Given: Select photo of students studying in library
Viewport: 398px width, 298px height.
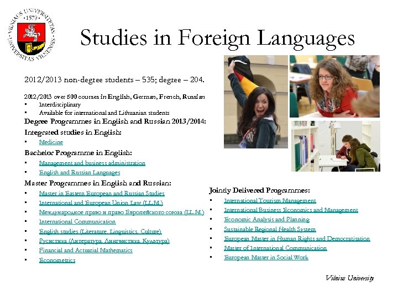Looking at the screenshot, I should [336, 146].
